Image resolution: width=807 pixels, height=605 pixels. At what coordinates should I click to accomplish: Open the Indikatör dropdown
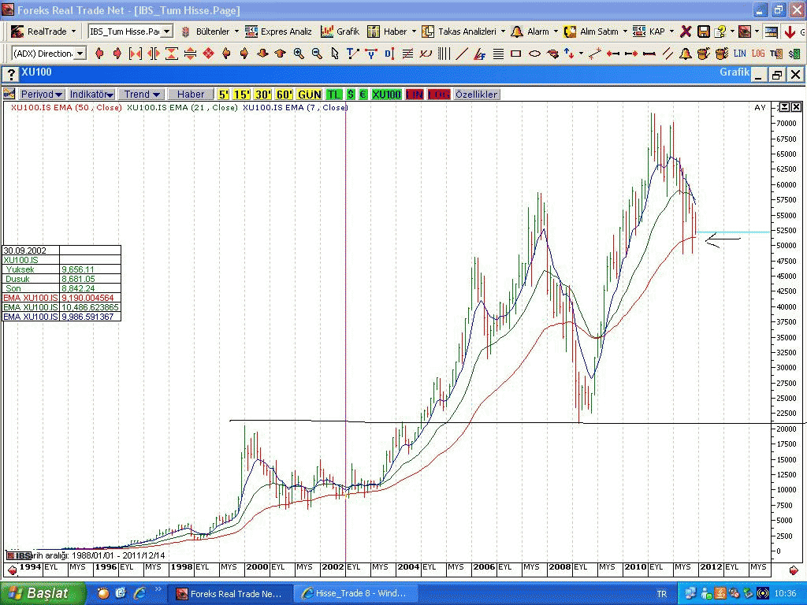[91, 95]
